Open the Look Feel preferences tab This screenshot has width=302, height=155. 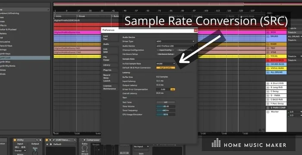coord(110,37)
